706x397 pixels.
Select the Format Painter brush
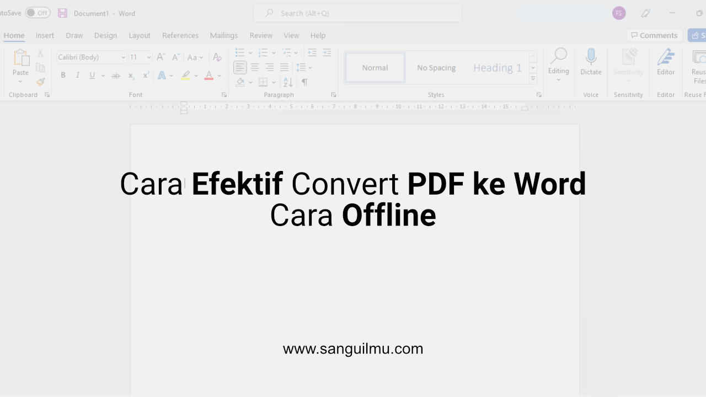[x=40, y=82]
